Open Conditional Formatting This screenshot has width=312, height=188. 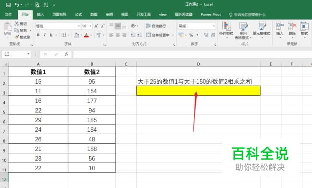pos(226,30)
